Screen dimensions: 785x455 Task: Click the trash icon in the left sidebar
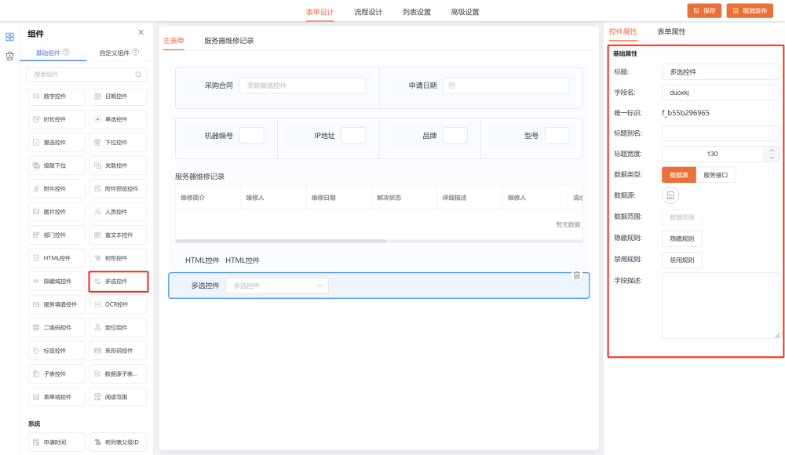[x=9, y=56]
